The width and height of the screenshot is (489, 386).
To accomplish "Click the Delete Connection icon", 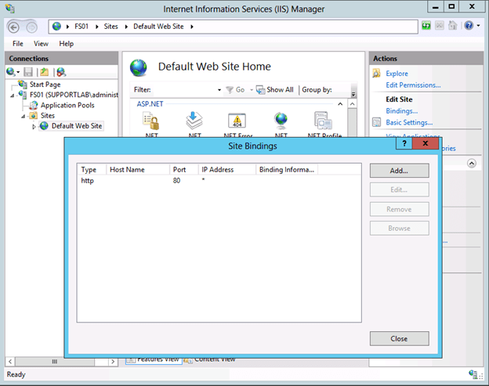I will click(x=61, y=72).
